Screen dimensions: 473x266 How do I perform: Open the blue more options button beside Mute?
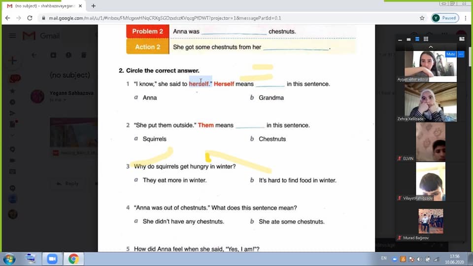(461, 54)
